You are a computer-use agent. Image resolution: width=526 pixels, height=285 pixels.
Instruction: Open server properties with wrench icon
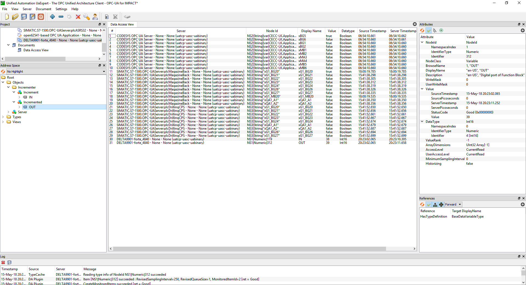[87, 17]
